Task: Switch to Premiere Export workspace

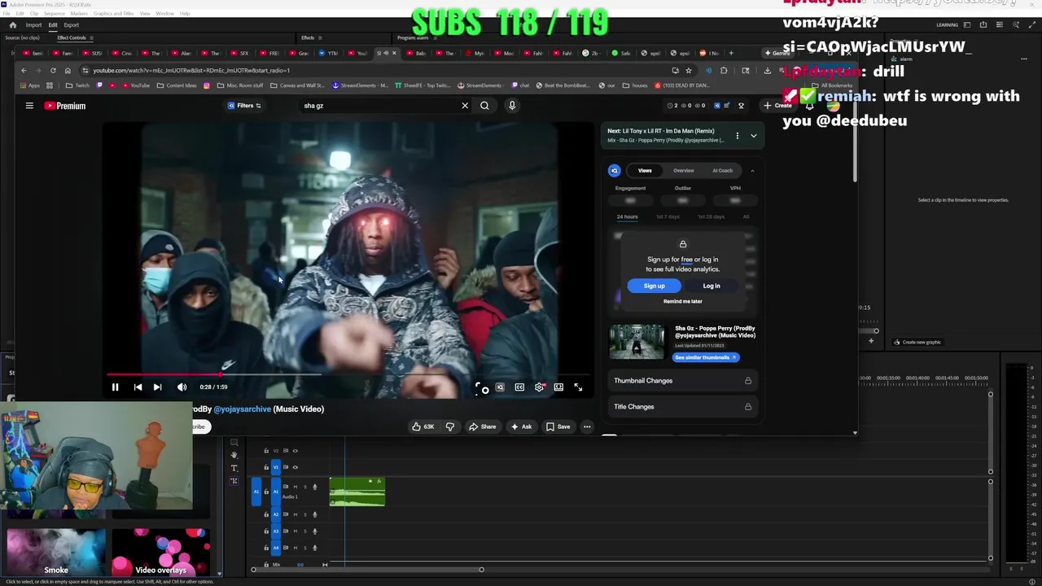Action: 71,24
